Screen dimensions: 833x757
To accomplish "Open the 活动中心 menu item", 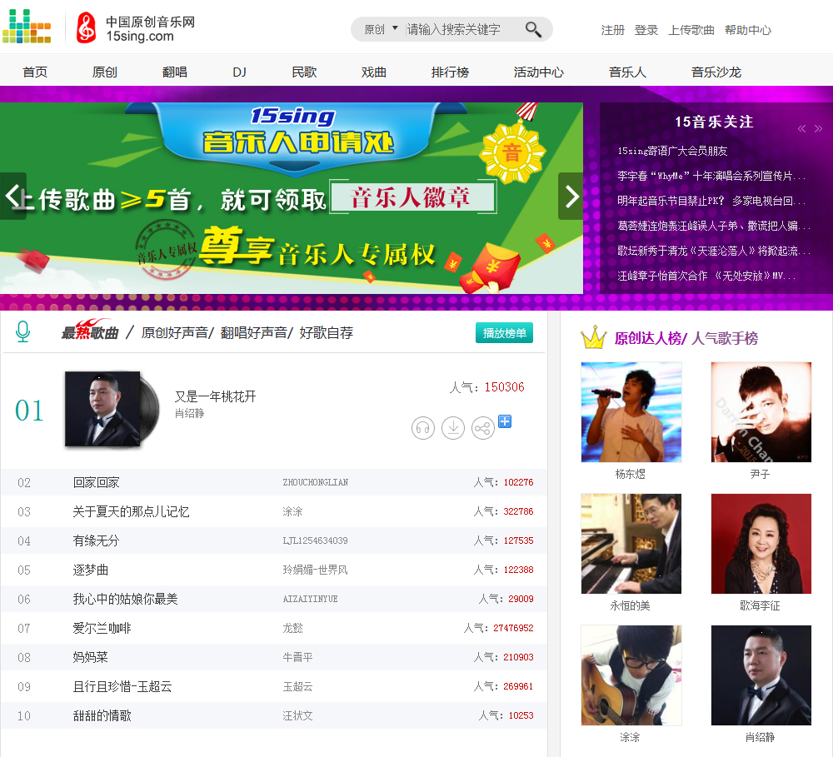I will click(x=539, y=72).
